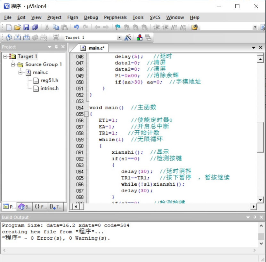
Task: Download code to flash via the LOAD icon
Action: pos(56,37)
